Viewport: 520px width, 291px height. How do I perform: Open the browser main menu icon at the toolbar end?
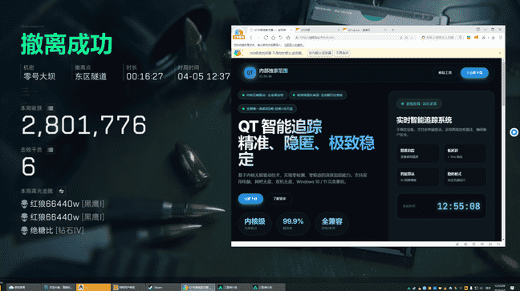point(500,38)
